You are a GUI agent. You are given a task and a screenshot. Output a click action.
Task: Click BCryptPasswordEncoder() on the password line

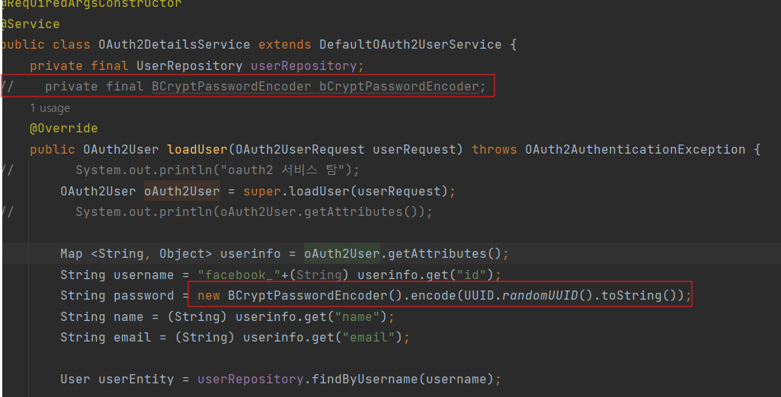point(315,296)
